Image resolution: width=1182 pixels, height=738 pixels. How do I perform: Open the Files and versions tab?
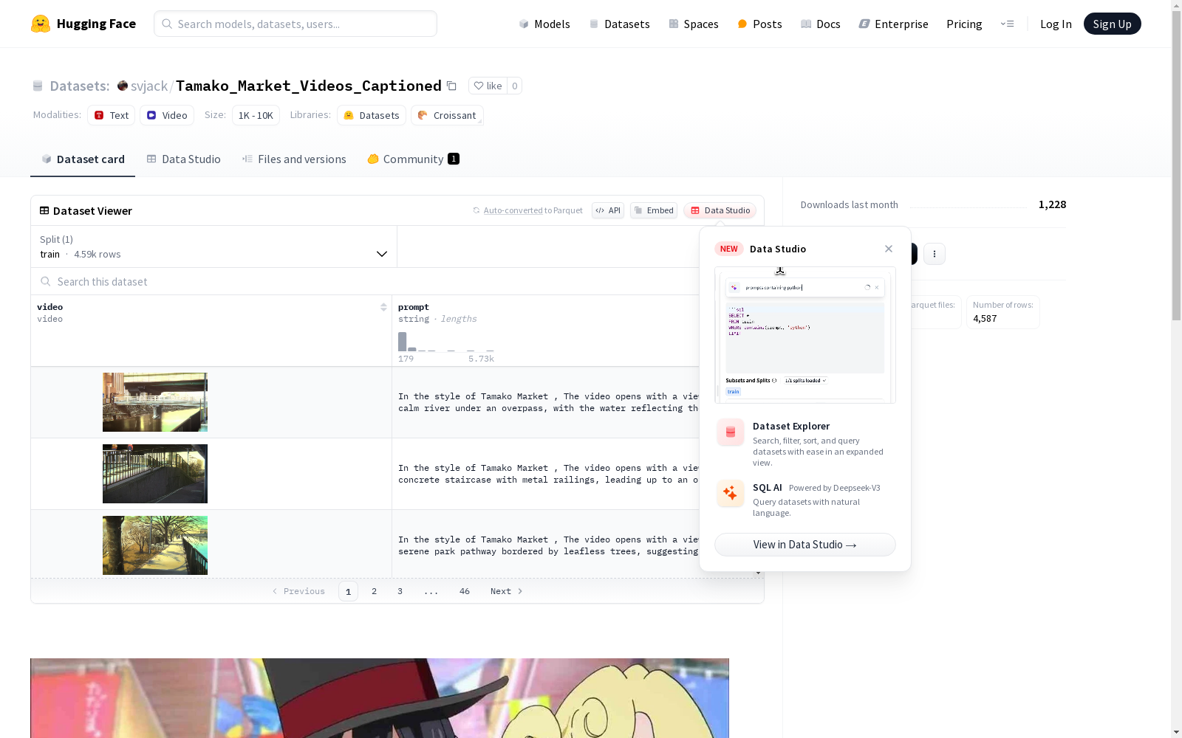click(x=294, y=159)
